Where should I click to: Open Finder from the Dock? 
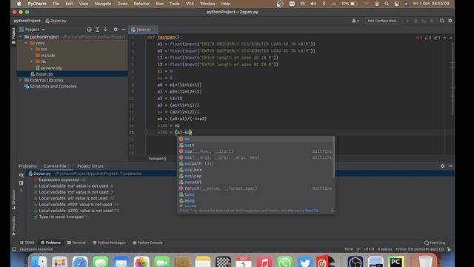39,262
